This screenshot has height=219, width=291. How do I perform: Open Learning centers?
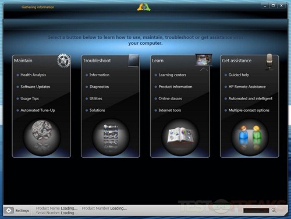(x=172, y=75)
